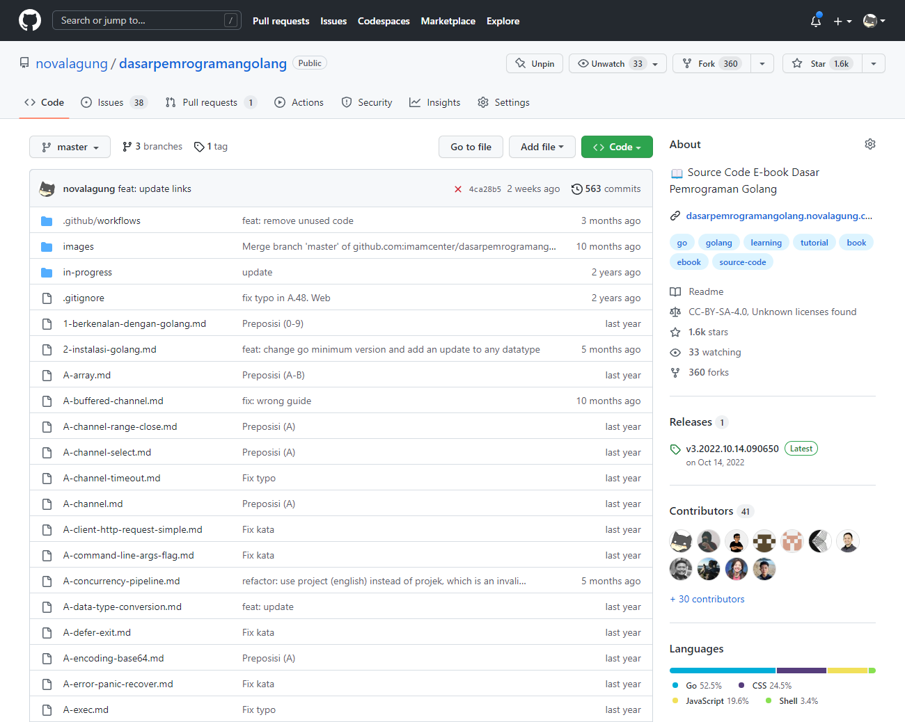Open the master branch selector

(70, 147)
